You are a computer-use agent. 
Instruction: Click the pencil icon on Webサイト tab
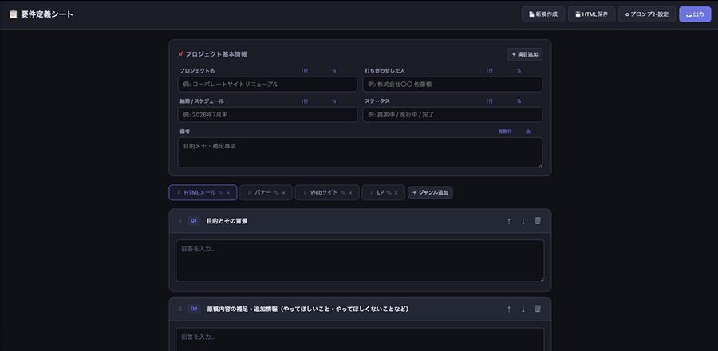point(343,193)
